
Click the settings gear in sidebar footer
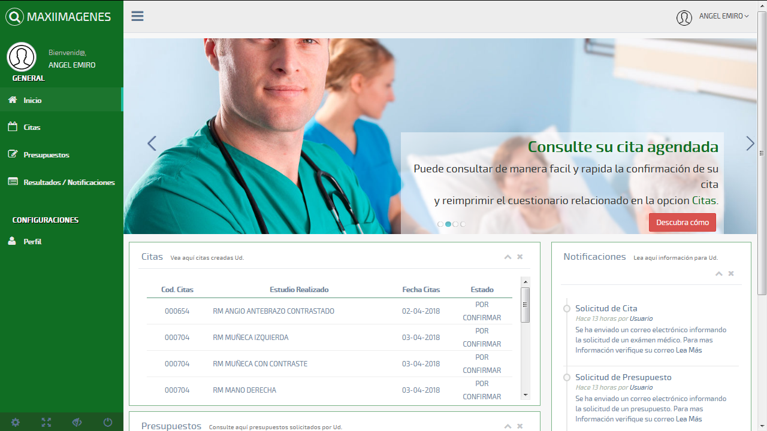pyautogui.click(x=16, y=423)
